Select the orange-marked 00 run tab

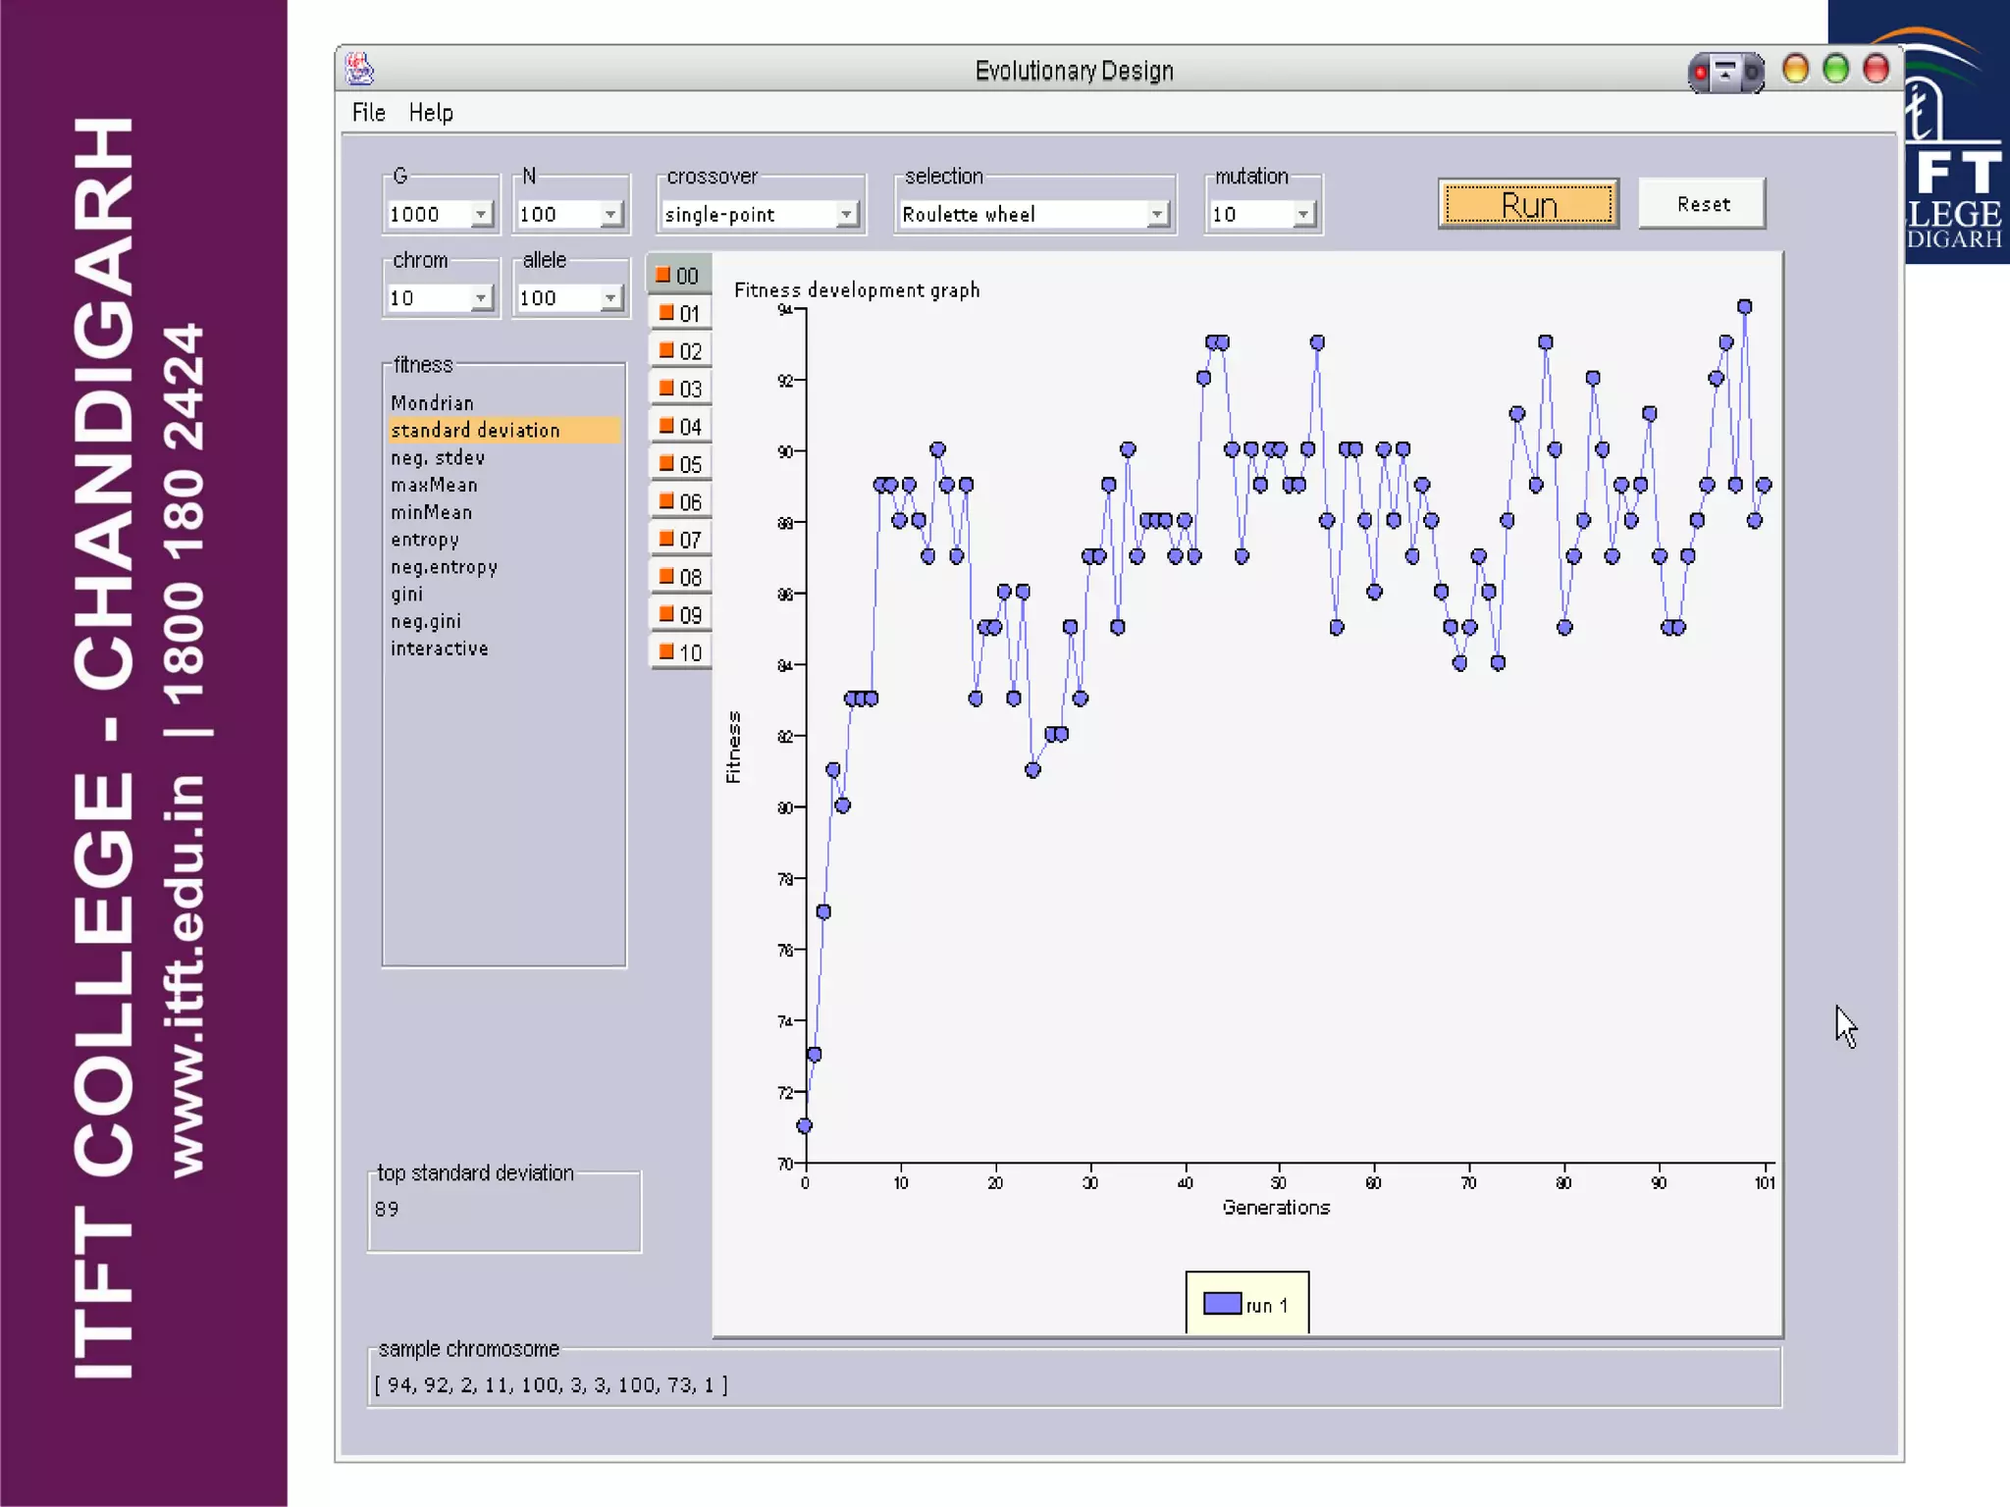click(x=678, y=276)
